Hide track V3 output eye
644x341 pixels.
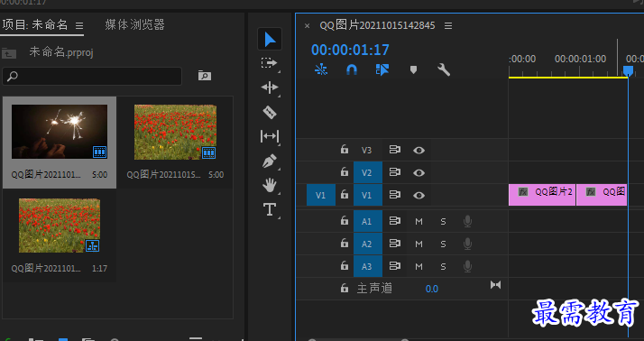click(x=419, y=150)
